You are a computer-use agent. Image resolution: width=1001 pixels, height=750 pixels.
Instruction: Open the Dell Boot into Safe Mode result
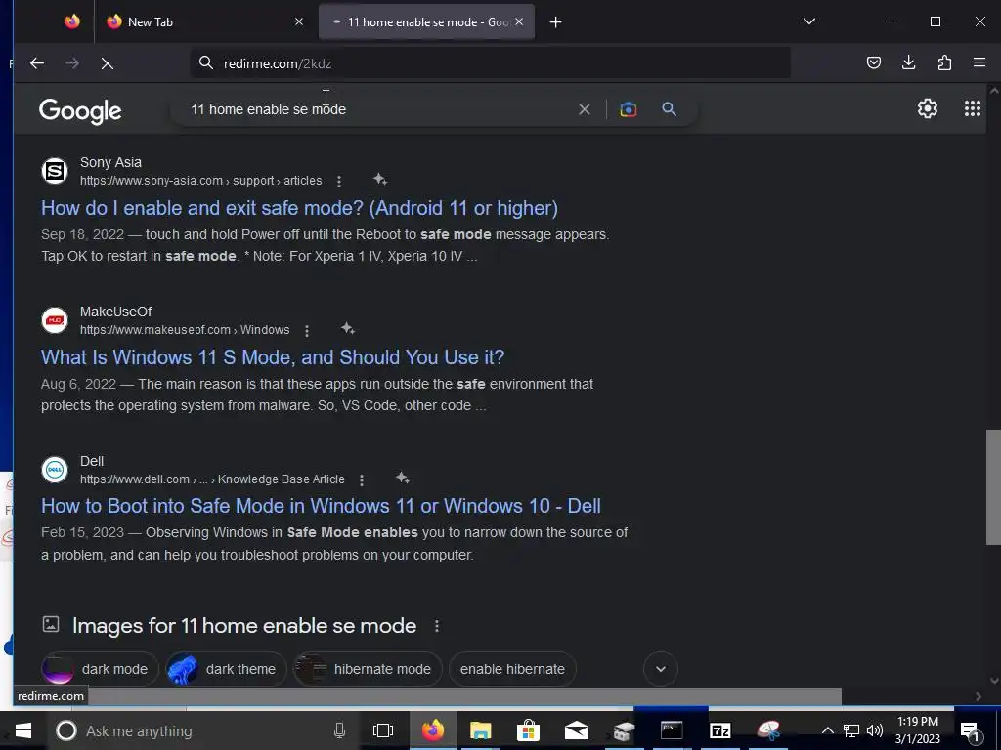[x=321, y=506]
